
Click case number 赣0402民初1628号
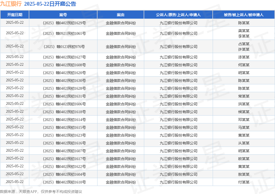(x=71, y=88)
